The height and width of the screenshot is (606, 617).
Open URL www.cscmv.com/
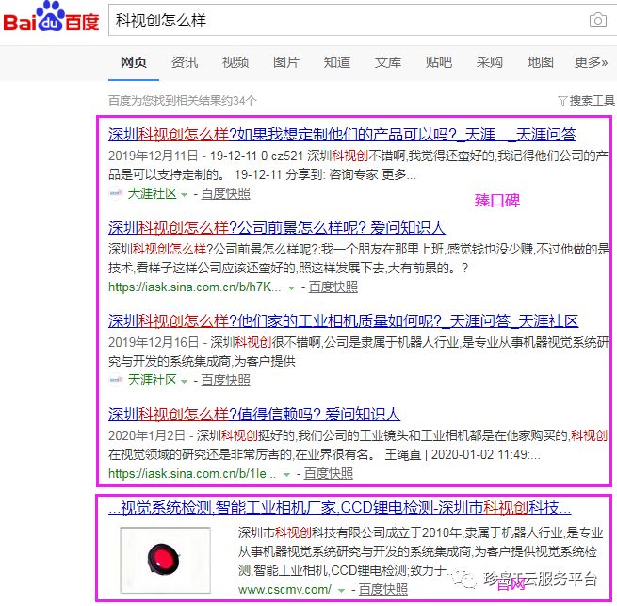(284, 589)
